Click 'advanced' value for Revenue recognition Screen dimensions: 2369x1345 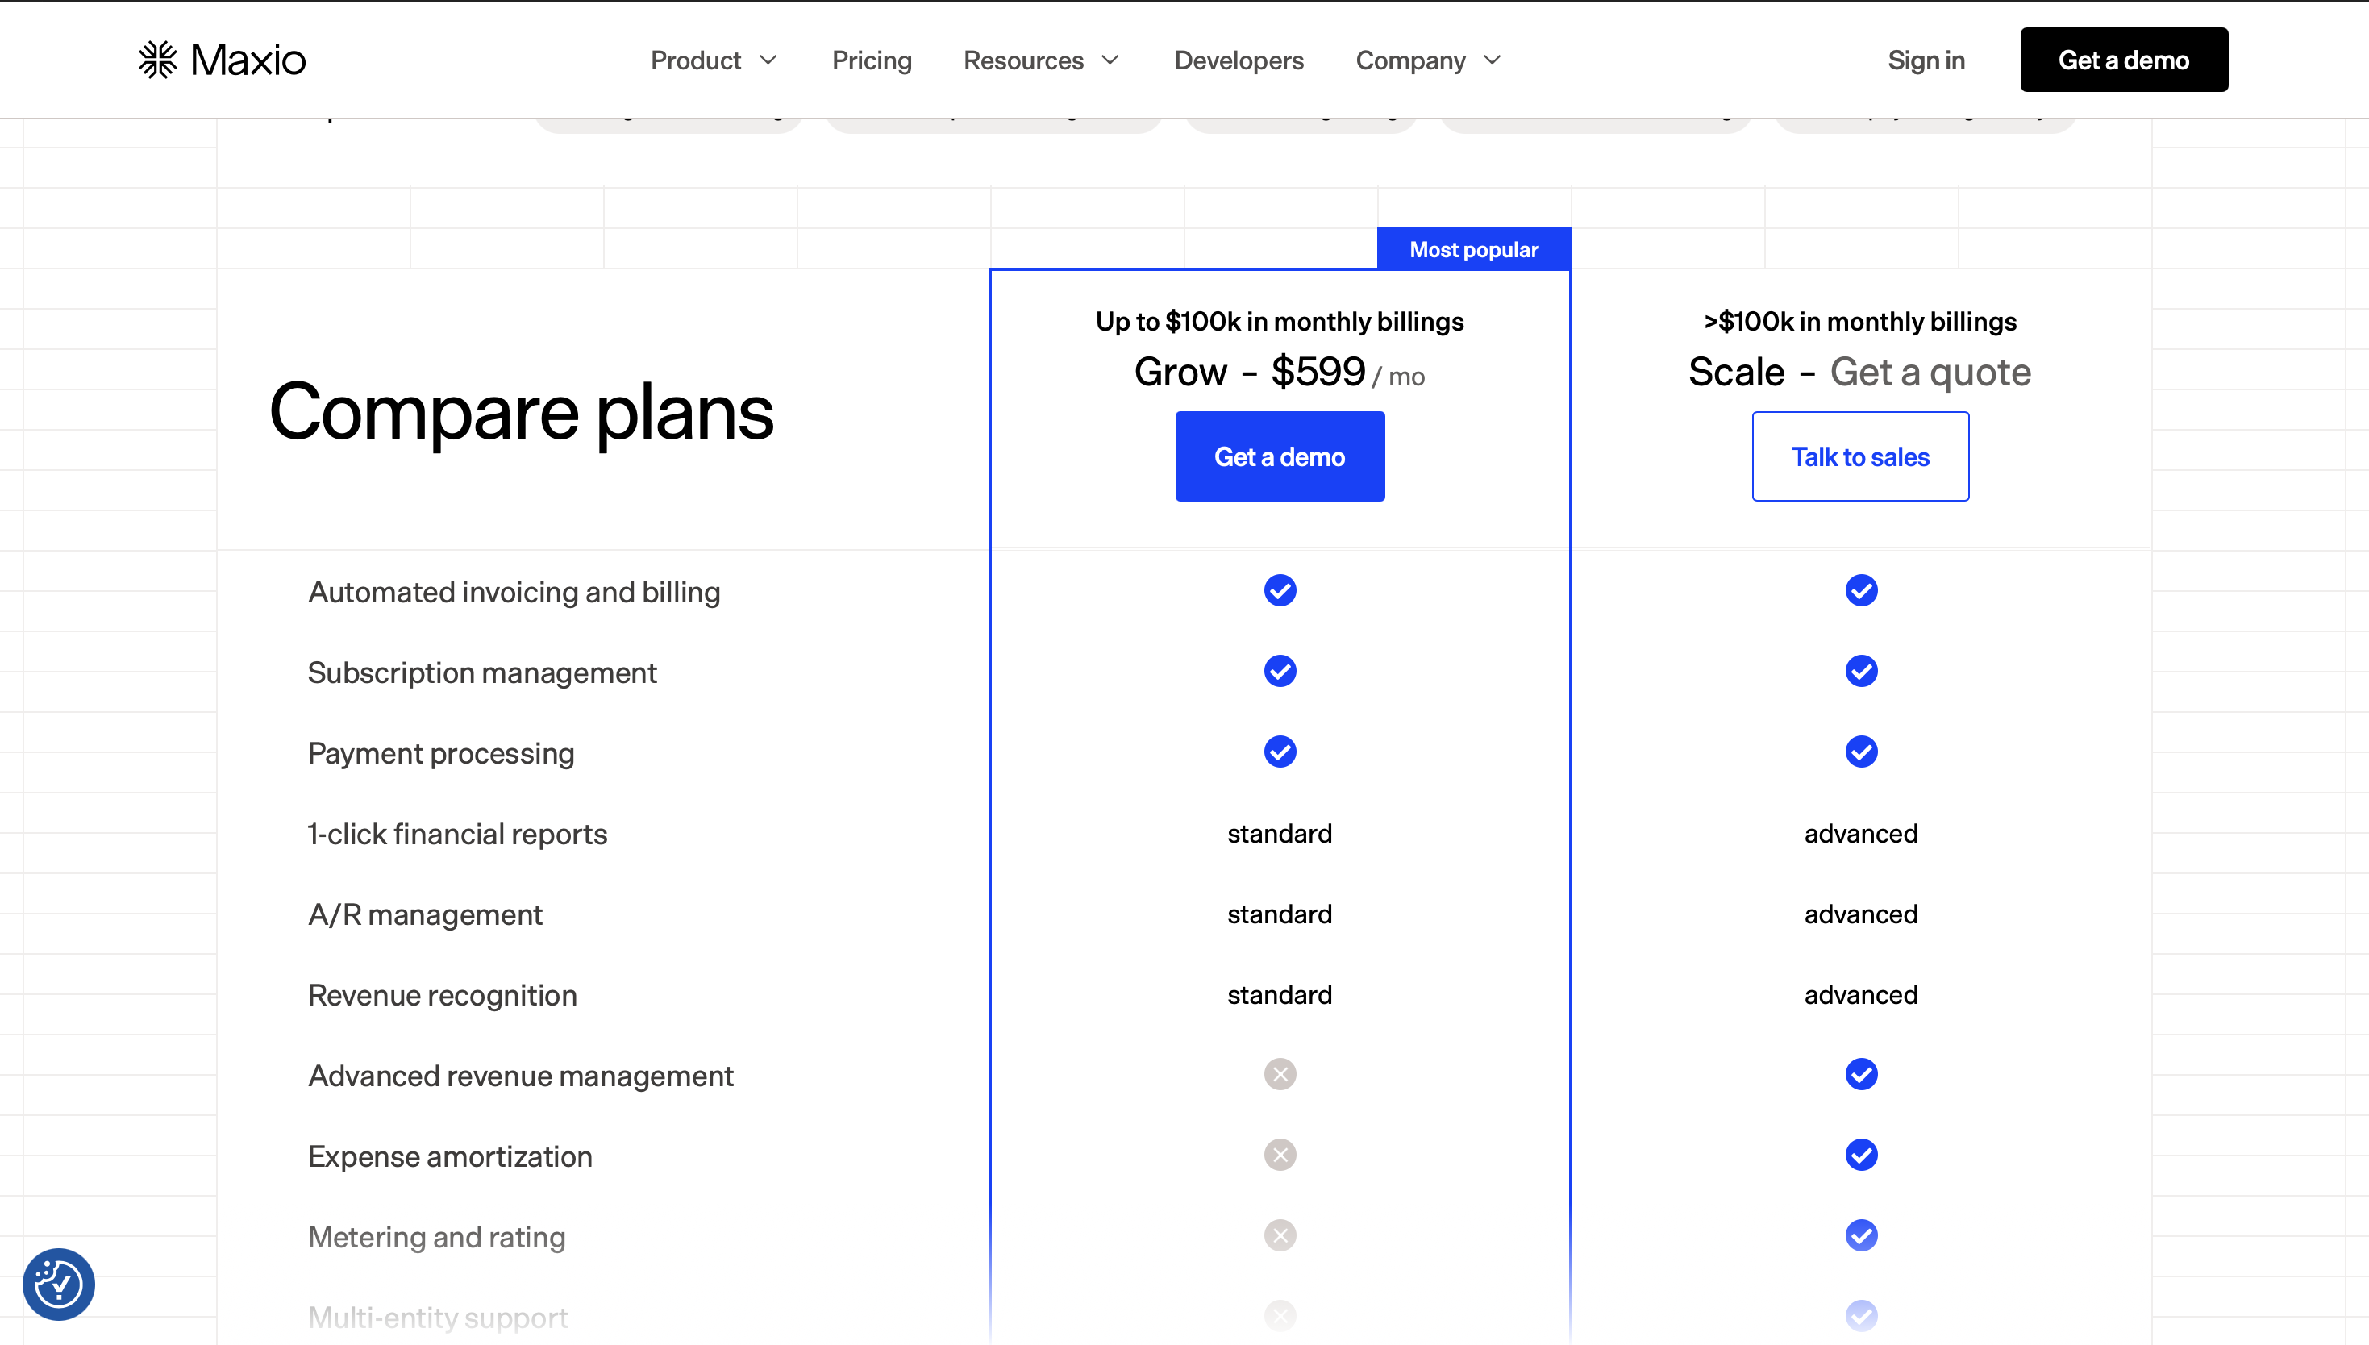click(1861, 994)
